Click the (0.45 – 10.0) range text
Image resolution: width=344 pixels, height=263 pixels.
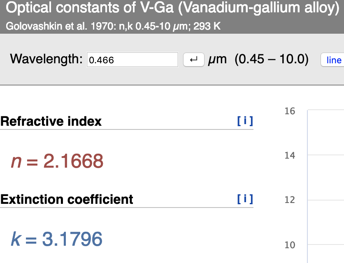(x=272, y=59)
